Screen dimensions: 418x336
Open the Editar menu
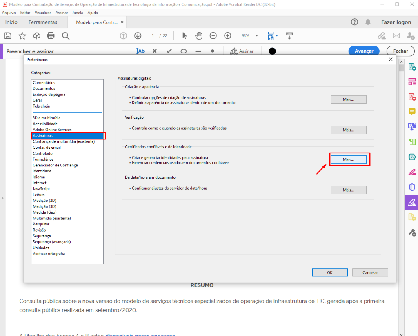[25, 13]
